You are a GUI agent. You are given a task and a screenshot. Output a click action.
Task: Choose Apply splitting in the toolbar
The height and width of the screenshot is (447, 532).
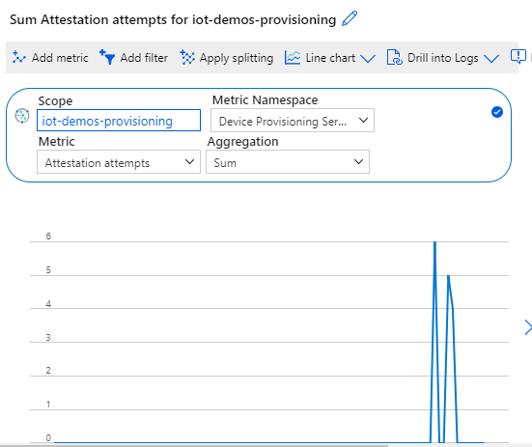[237, 58]
